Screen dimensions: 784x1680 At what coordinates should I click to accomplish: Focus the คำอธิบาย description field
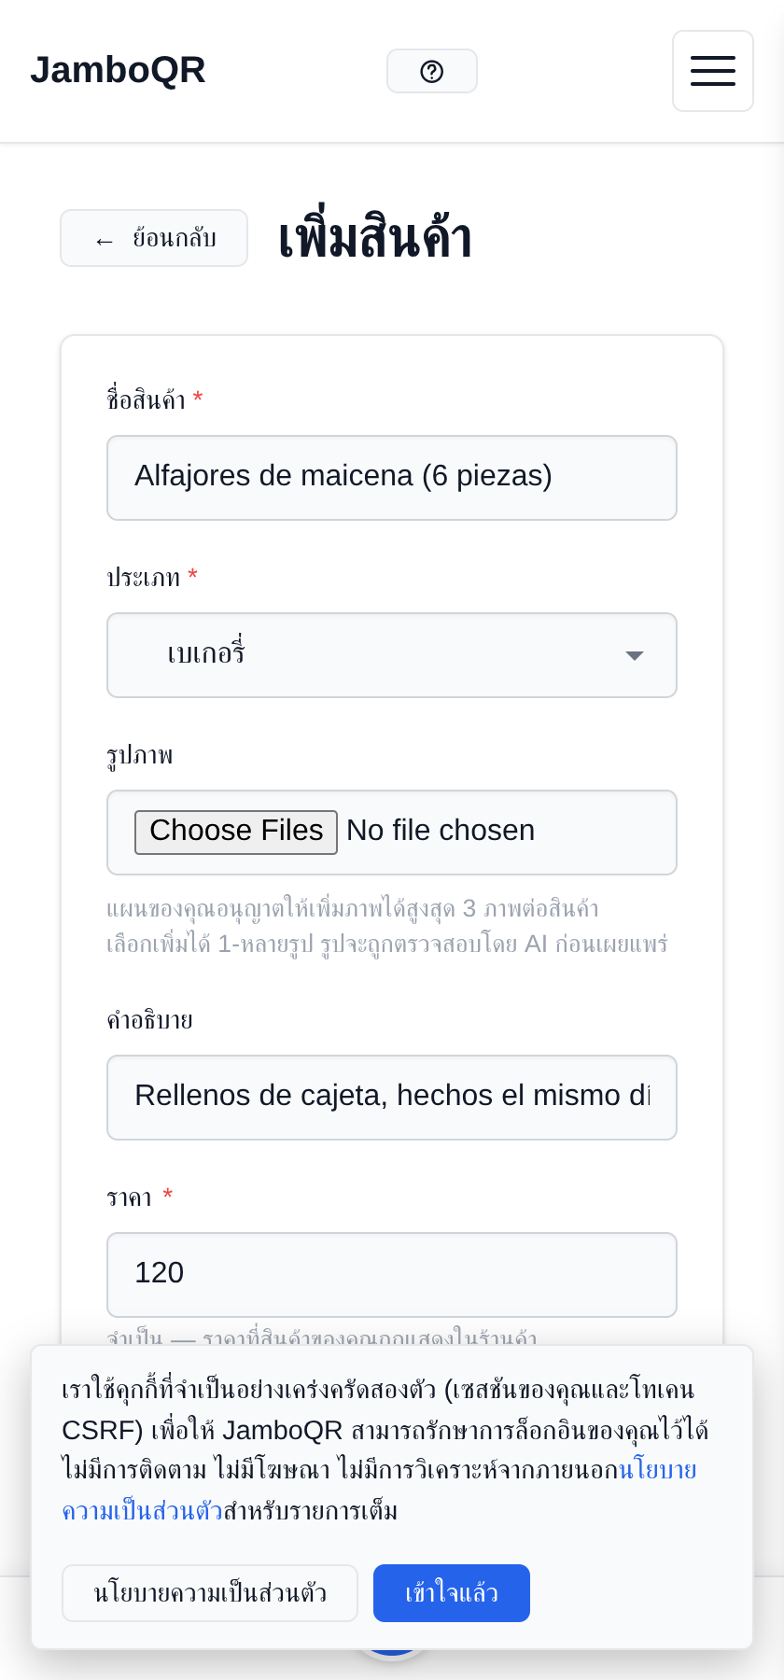coord(392,1098)
